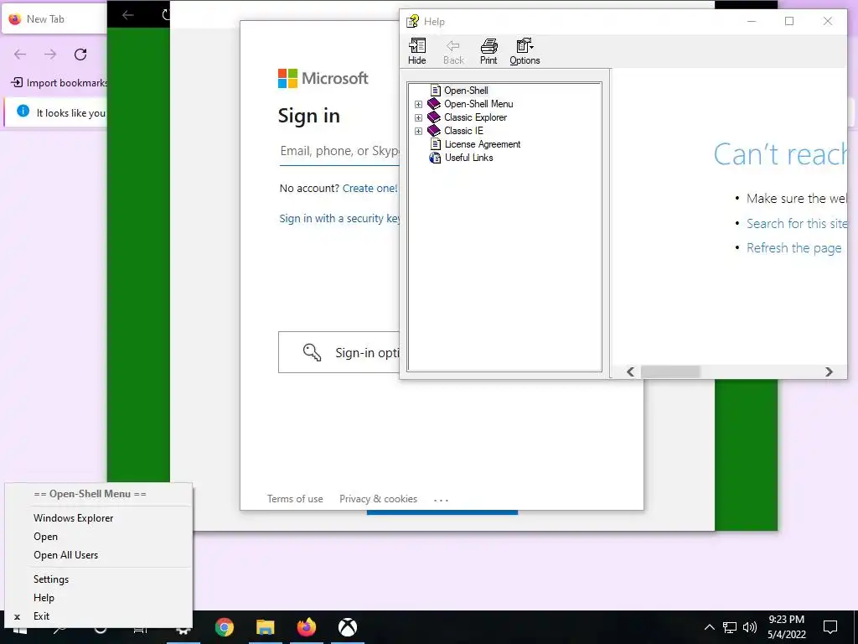This screenshot has width=858, height=644.
Task: Choose Settings from Open-Shell context menu
Action: click(99, 579)
